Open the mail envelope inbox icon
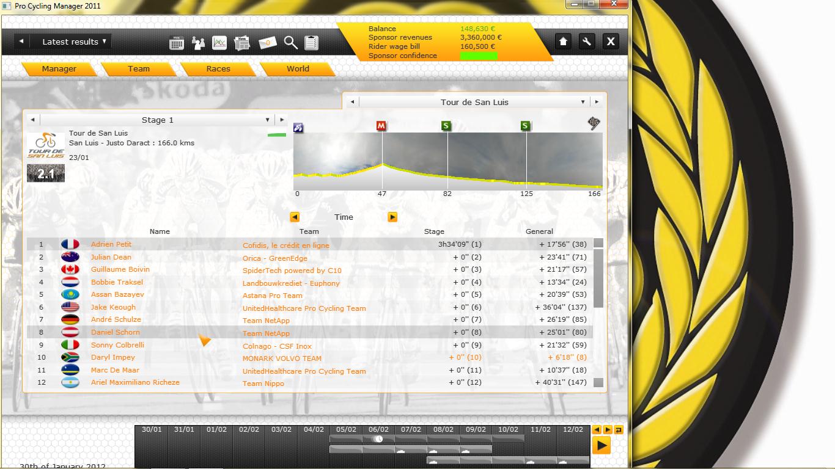Screen dimensions: 835x469 [268, 43]
